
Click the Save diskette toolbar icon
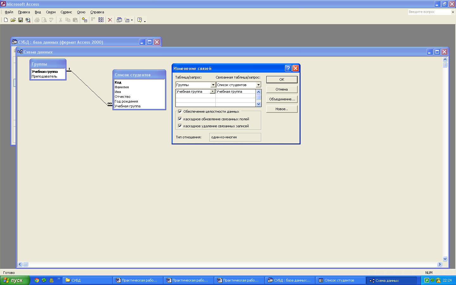click(x=21, y=20)
